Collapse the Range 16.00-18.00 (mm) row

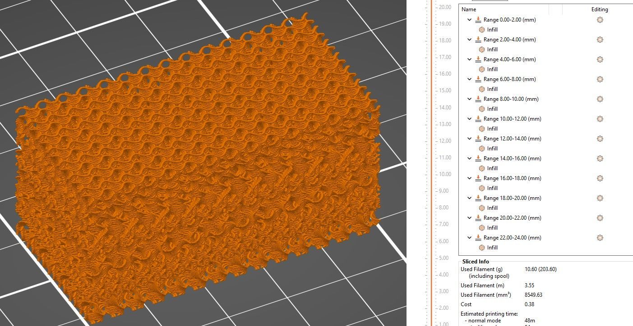[469, 178]
